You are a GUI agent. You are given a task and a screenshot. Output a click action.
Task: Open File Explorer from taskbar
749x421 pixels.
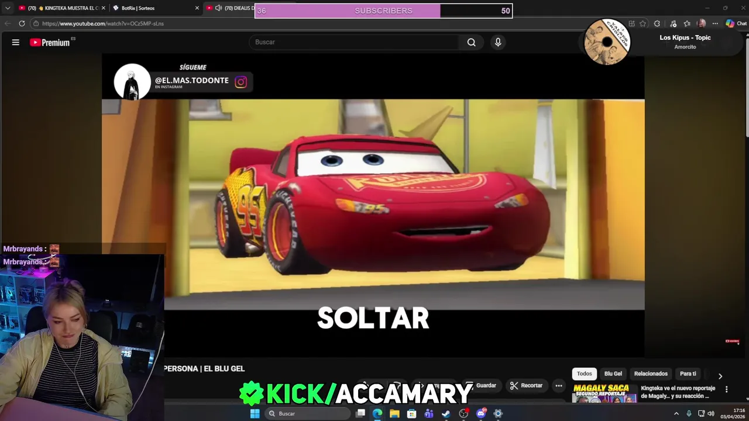coord(394,413)
